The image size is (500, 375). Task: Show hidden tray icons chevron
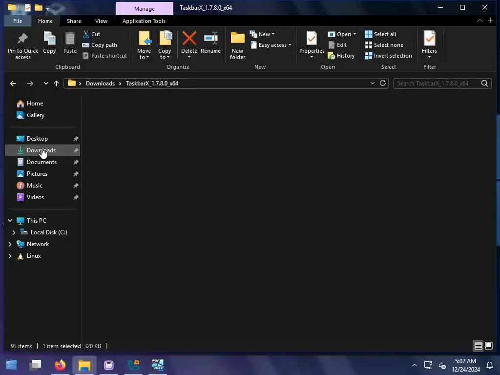click(x=414, y=365)
